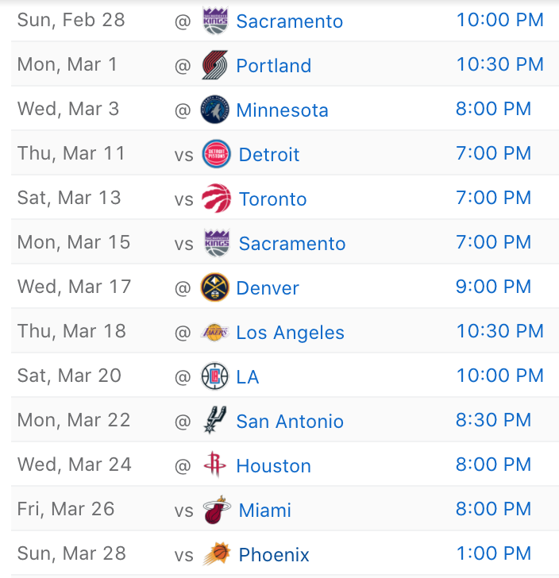The height and width of the screenshot is (578, 559).
Task: Select the Sat, Mar 13 date cell
Action: click(x=69, y=198)
